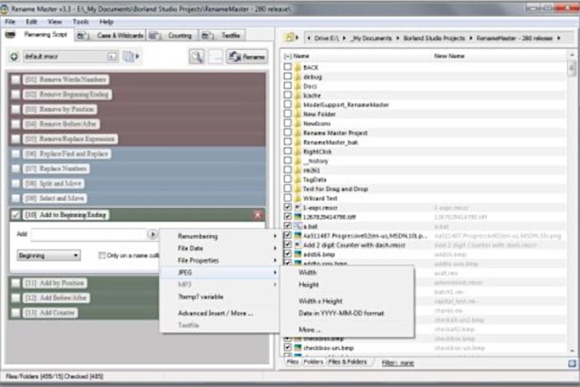This screenshot has height=387, width=580.
Task: Switch to the Renaming Script tab
Action: (37, 35)
